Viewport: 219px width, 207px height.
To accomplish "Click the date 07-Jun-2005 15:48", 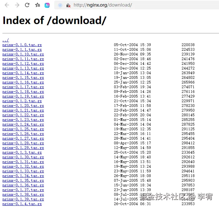I will point(132,181).
